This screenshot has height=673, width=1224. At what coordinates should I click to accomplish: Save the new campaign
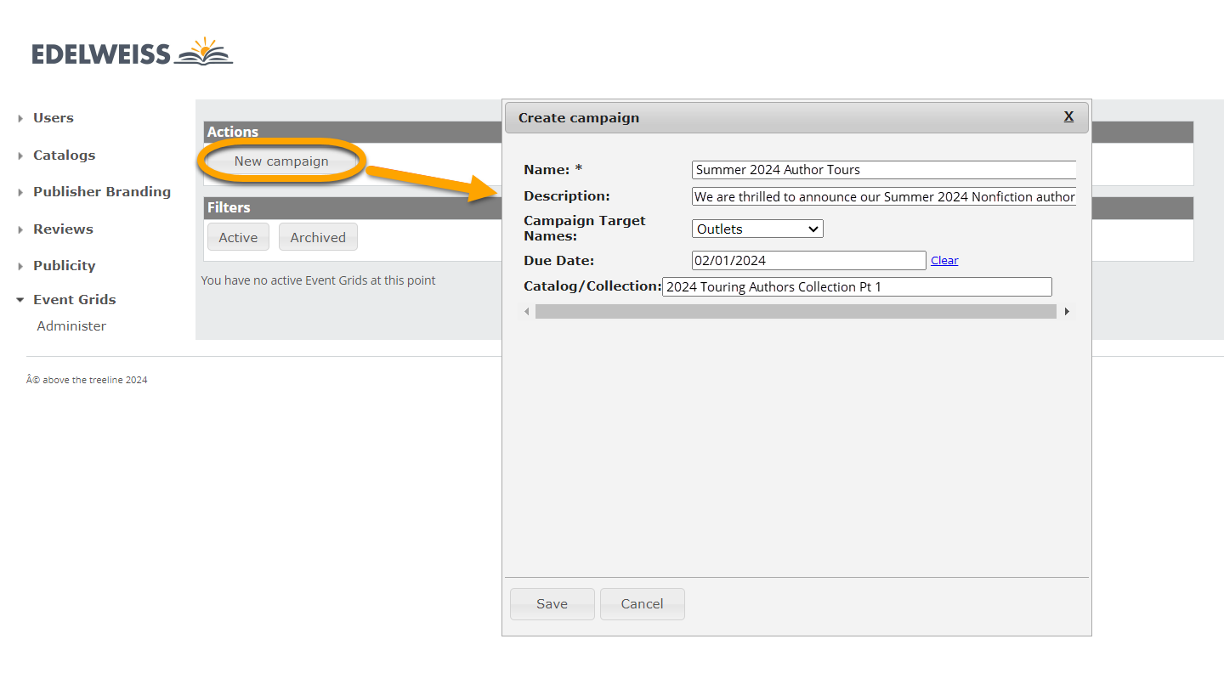[552, 604]
